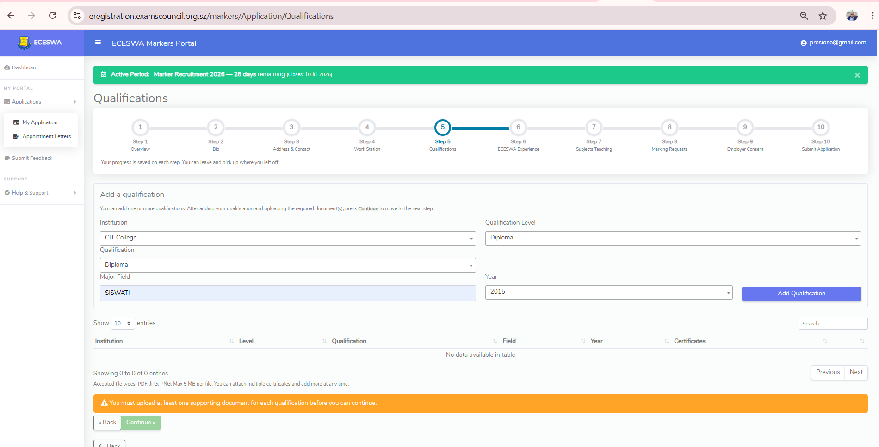
Task: Sort table by Institution column
Action: pyautogui.click(x=165, y=341)
